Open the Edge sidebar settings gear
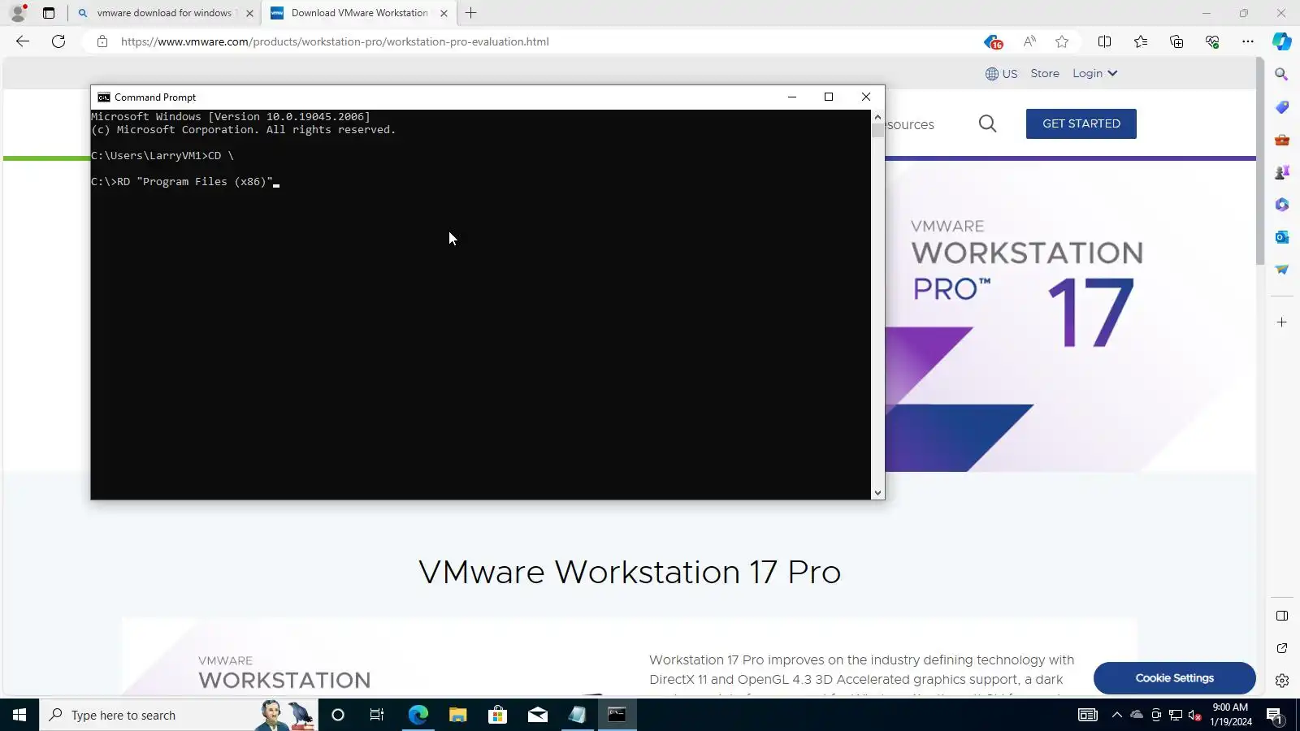 coord(1282,681)
